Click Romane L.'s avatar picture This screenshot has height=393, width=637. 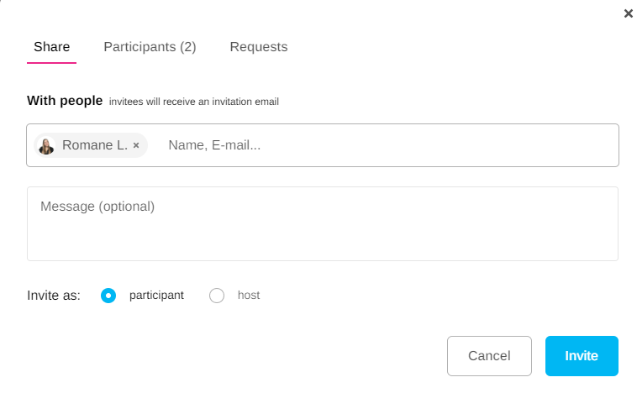pyautogui.click(x=47, y=145)
